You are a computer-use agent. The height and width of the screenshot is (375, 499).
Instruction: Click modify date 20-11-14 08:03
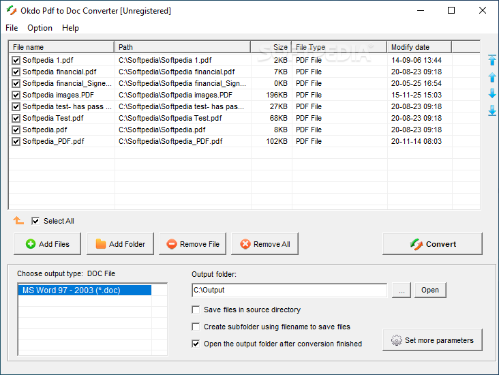tap(417, 141)
